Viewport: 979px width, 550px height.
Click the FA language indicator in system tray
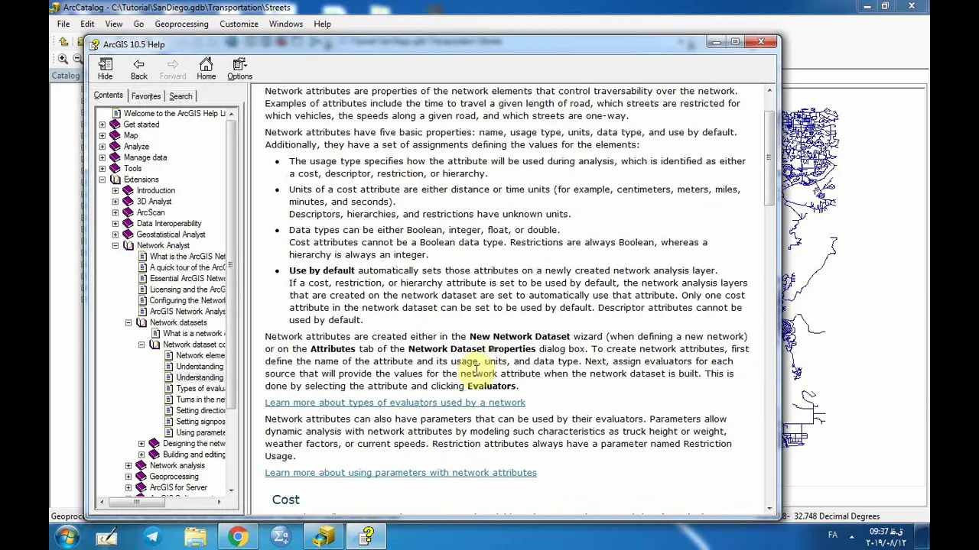tap(832, 535)
